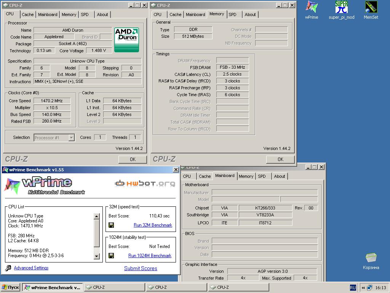Open the Processor #1 selection dropdown
The width and height of the screenshot is (390, 293).
click(x=72, y=137)
